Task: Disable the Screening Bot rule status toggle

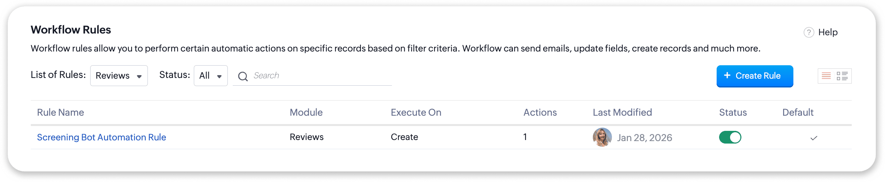Action: point(730,137)
